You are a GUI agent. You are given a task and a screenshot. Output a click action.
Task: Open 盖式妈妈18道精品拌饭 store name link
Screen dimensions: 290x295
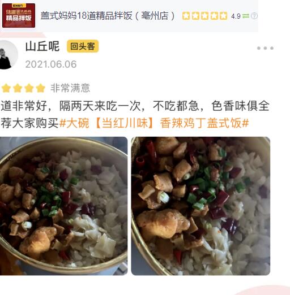[x=108, y=16]
